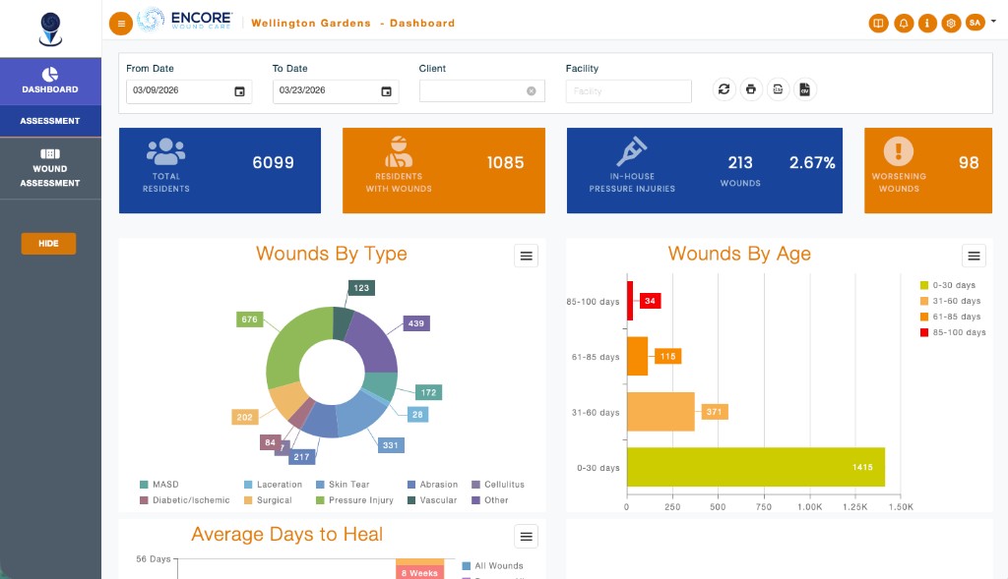
Task: Open the orange hamburger menu button
Action: tap(121, 24)
